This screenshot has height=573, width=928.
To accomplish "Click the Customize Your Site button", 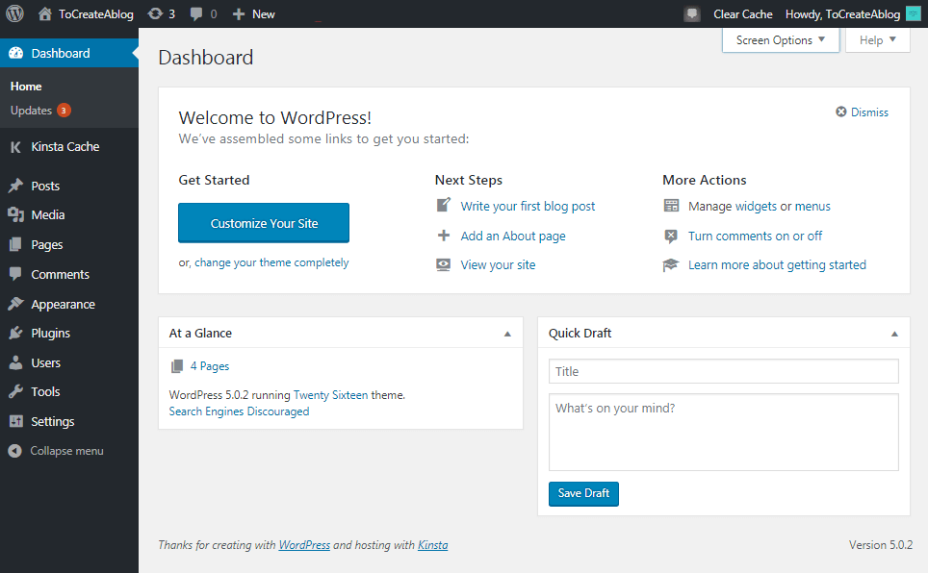I will [264, 223].
